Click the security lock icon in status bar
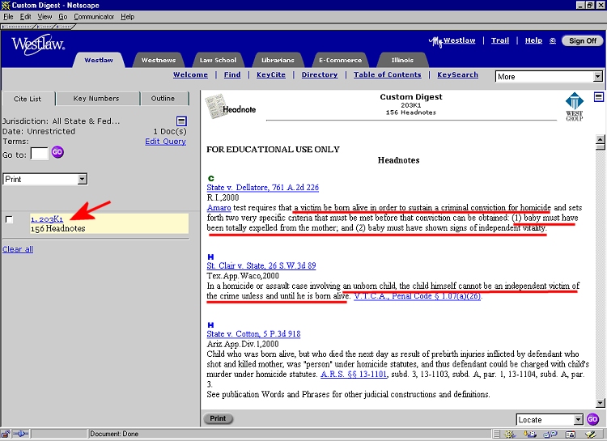 (6, 434)
